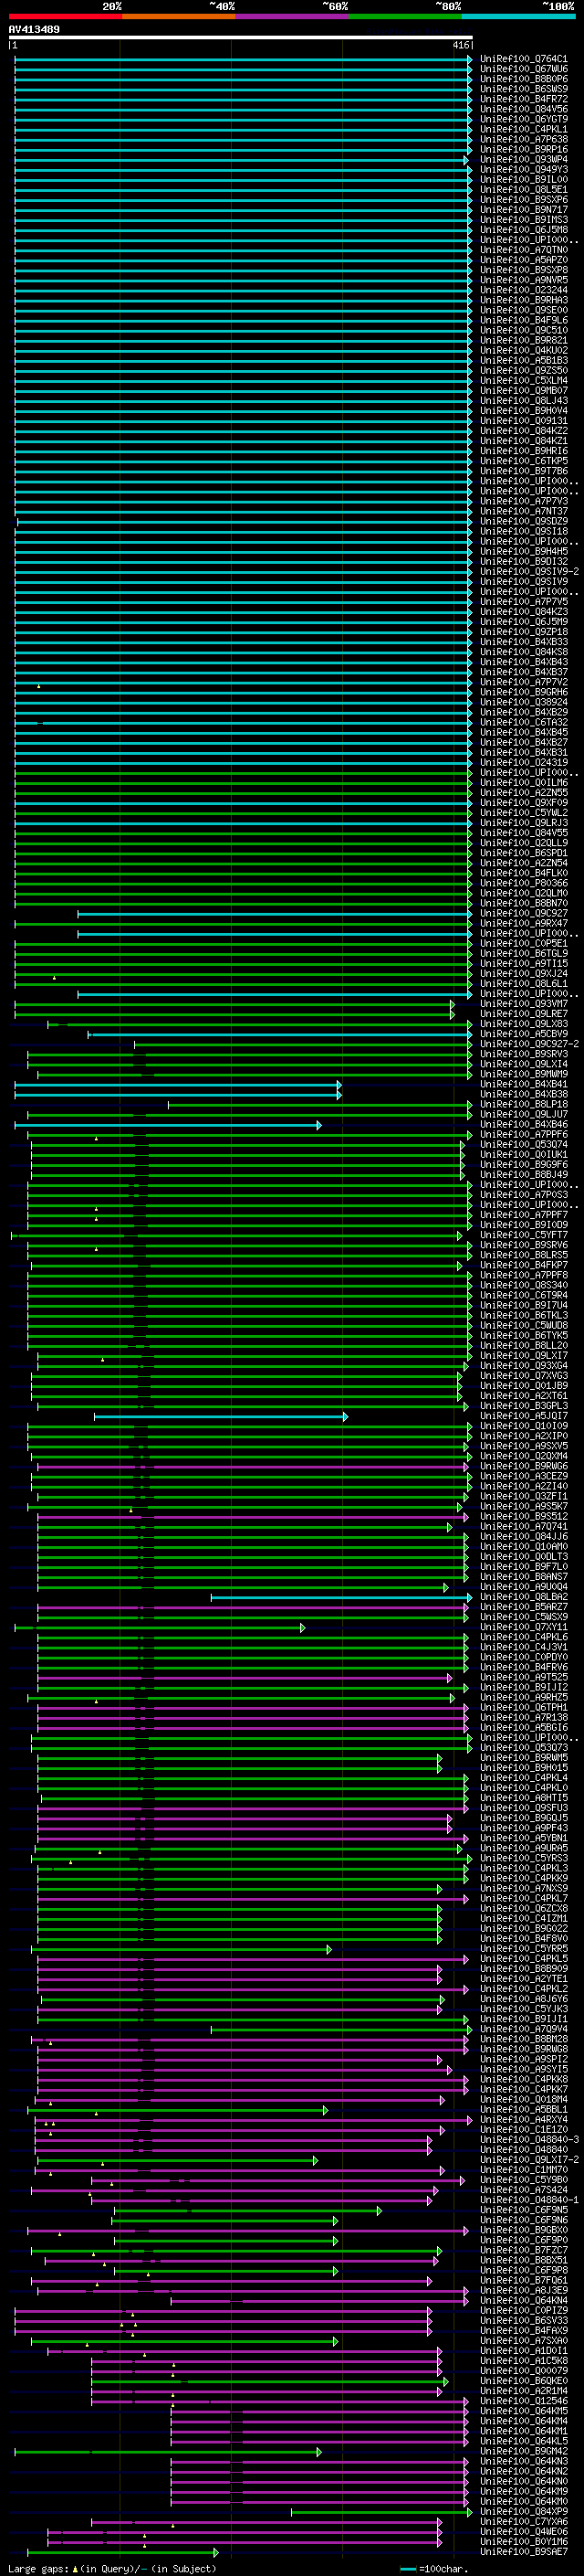Click the UniRef100_Q38924 label

[x=523, y=702]
